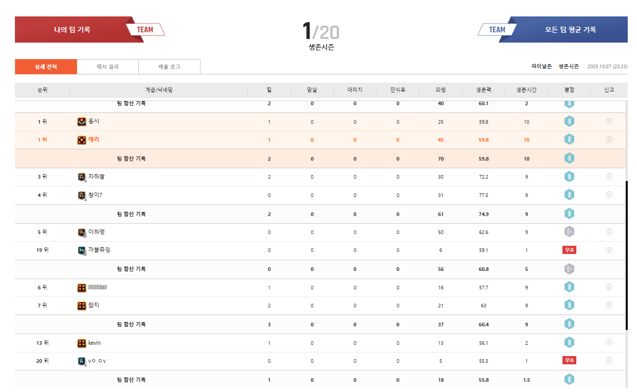The height and width of the screenshot is (392, 637).
Task: Switch to the 매치 결과 tab
Action: coord(107,67)
